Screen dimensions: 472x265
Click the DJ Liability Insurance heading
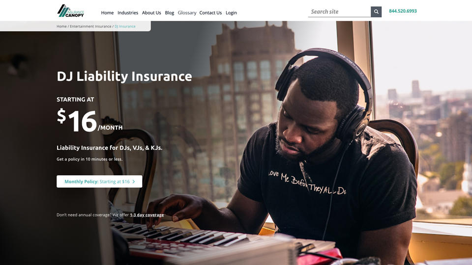(x=124, y=77)
